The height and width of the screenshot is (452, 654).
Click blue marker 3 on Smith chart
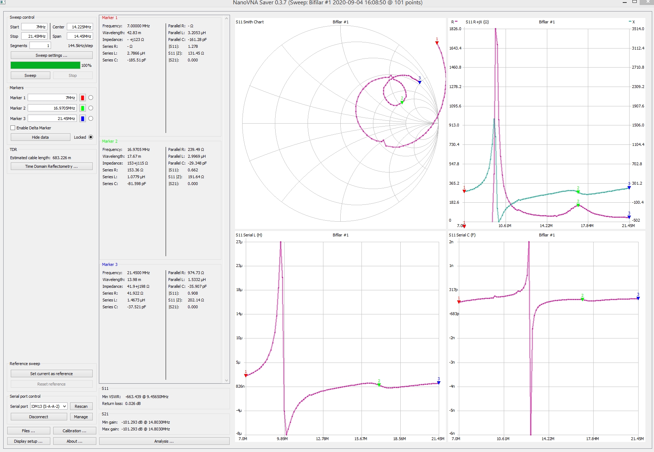(420, 82)
